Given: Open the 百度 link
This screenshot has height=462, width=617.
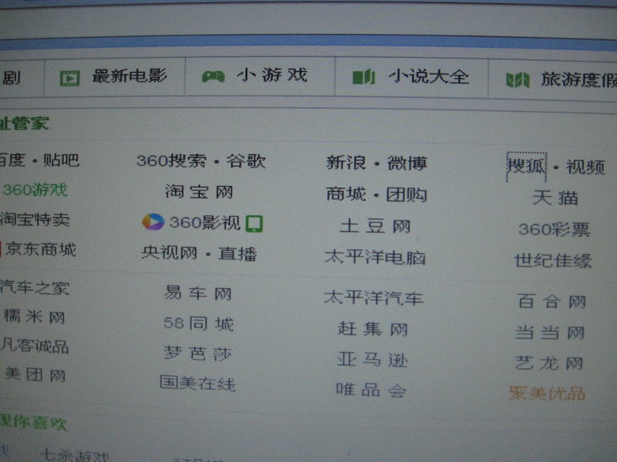Looking at the screenshot, I should tap(12, 160).
